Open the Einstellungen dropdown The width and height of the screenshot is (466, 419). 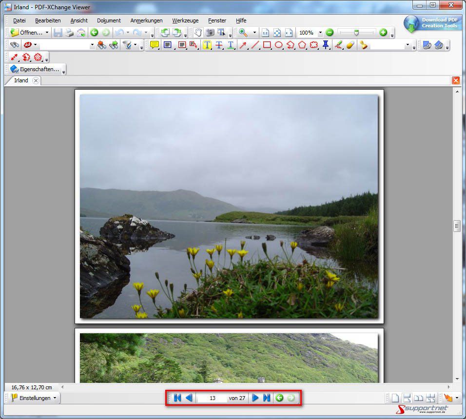[55, 398]
